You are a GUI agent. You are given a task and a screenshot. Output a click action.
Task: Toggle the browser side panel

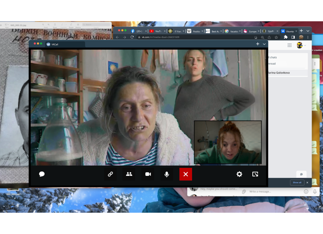pyautogui.click(x=293, y=37)
